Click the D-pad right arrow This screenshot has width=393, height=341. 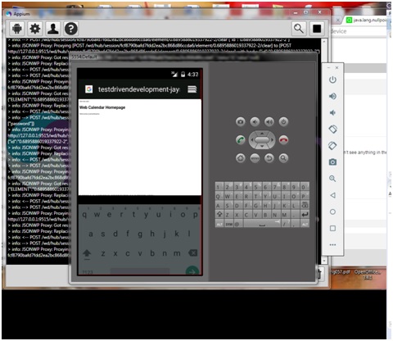[272, 140]
